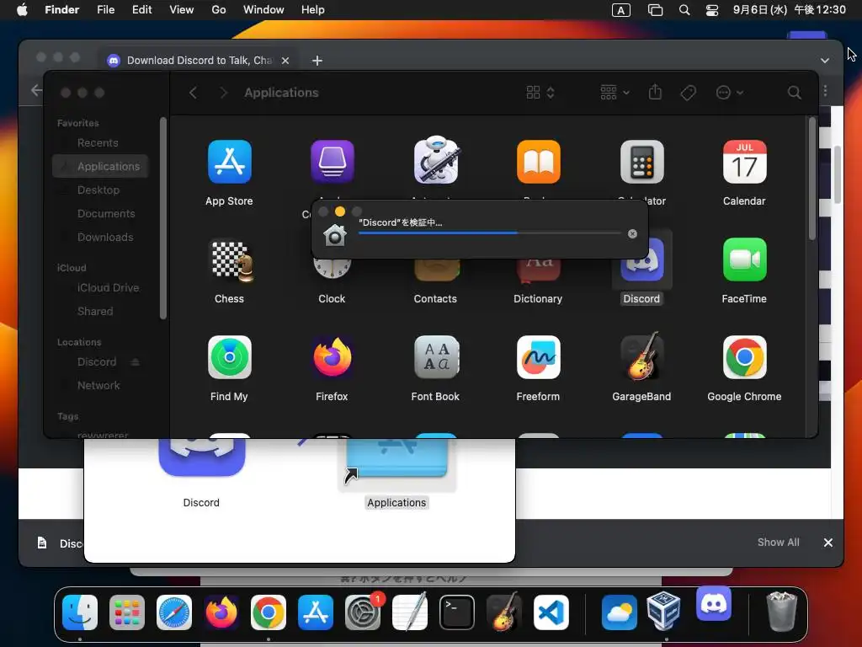Open Launchpad from the Dock
Viewport: 862px width, 647px height.
tap(127, 612)
